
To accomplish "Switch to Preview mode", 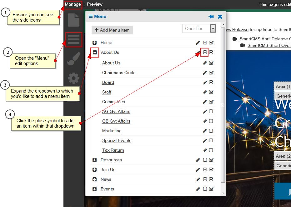I will coord(95,4).
